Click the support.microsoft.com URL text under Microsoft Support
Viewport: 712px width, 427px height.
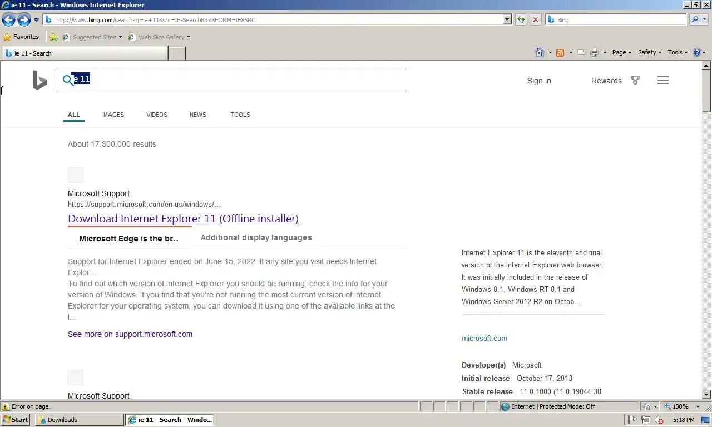[x=144, y=205]
